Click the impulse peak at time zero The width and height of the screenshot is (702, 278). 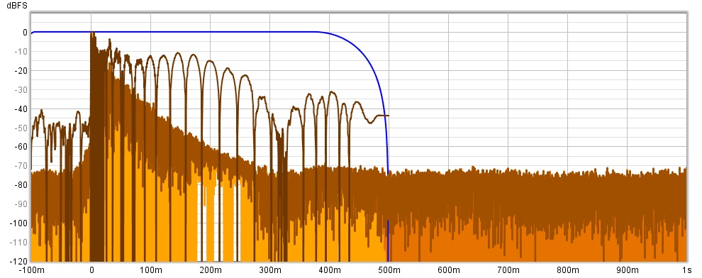tap(91, 33)
